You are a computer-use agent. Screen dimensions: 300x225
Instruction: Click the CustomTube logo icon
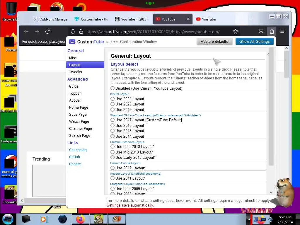pos(72,42)
